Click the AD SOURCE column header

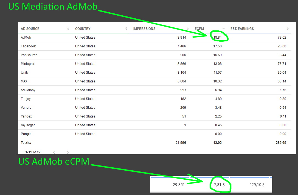(30, 29)
